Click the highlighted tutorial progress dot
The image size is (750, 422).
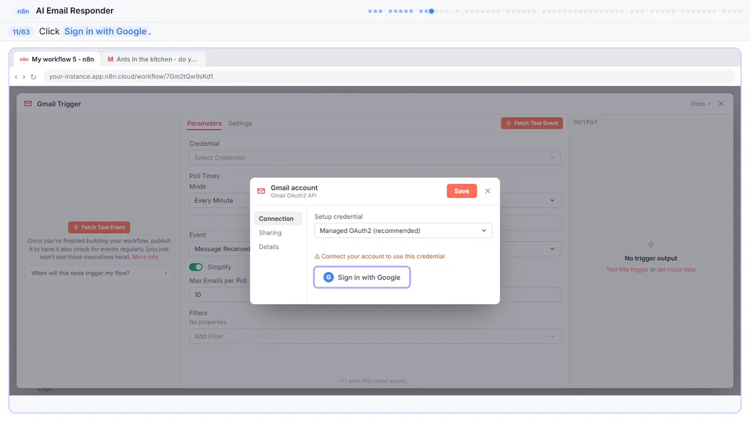tap(431, 11)
